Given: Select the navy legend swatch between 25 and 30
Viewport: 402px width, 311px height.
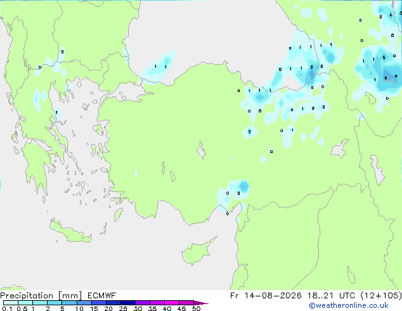Looking at the screenshot, I should click(128, 303).
